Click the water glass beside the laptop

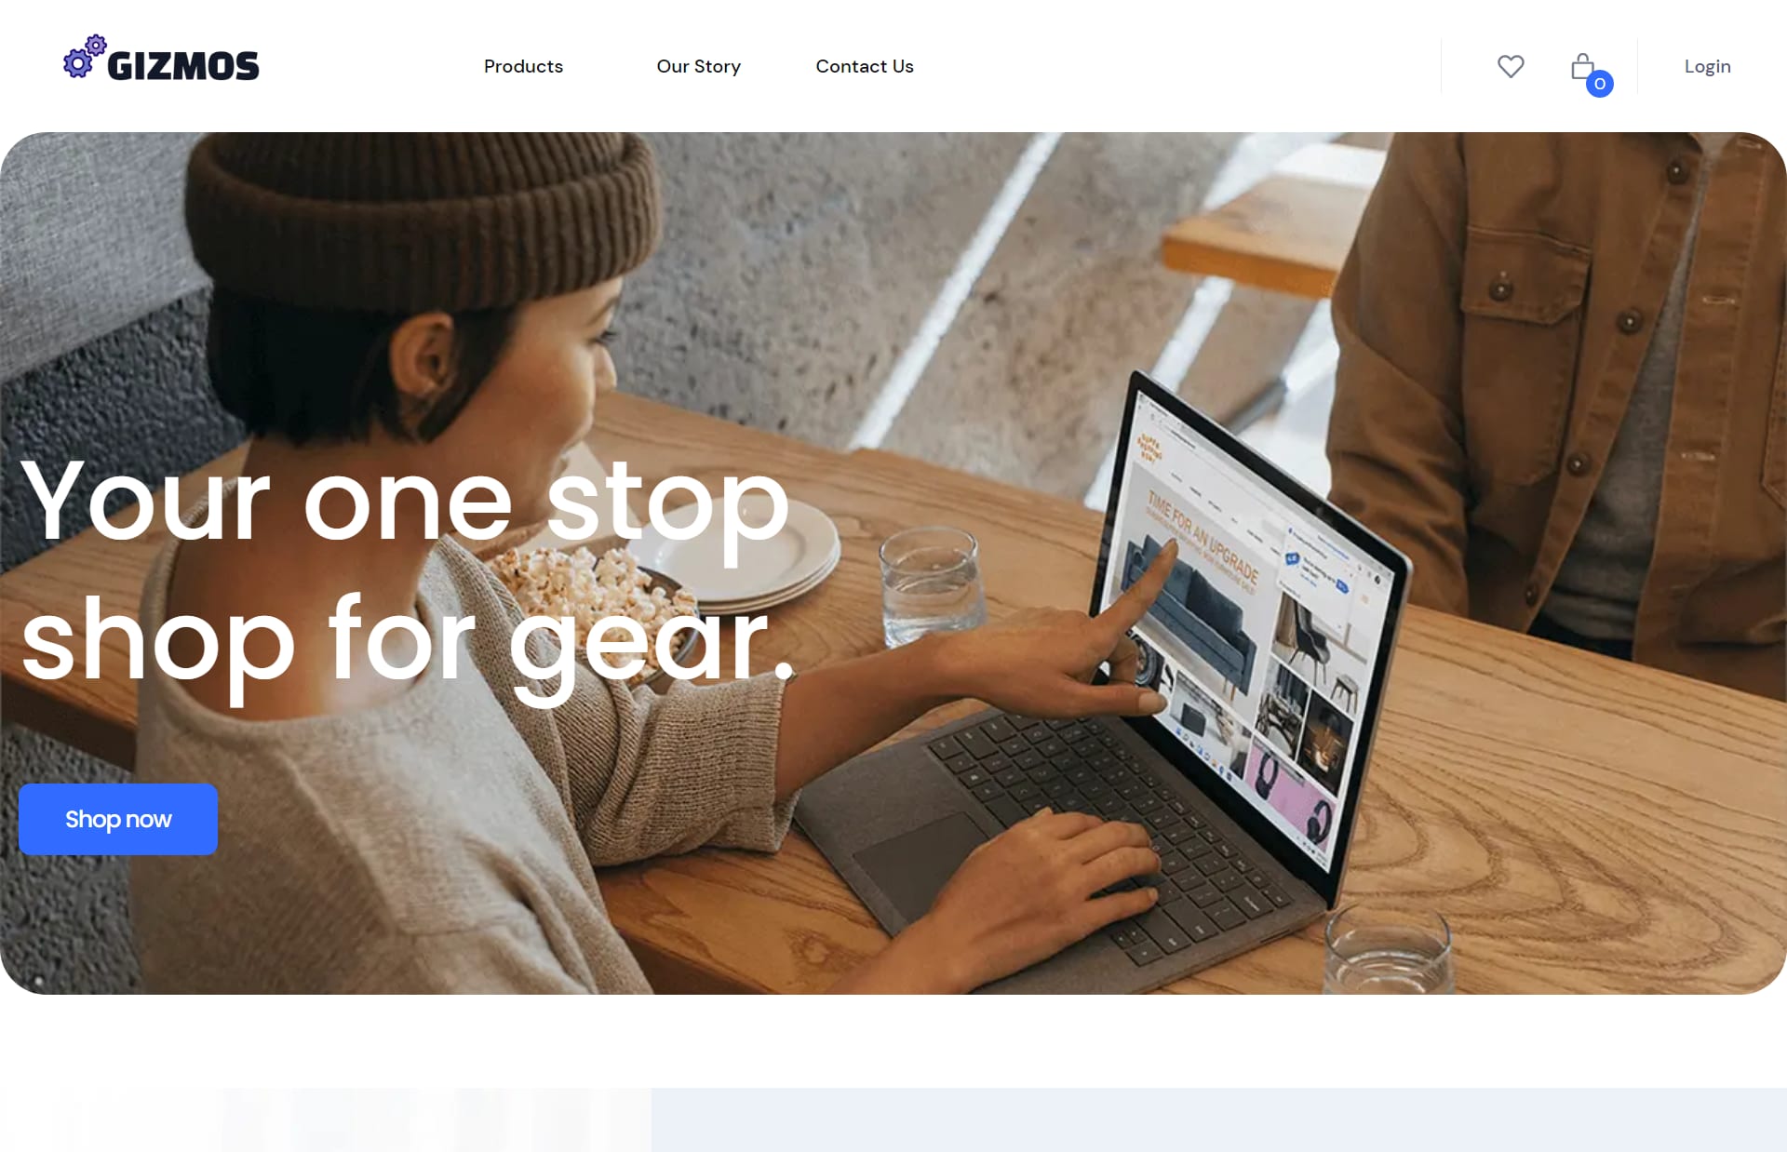click(x=931, y=584)
